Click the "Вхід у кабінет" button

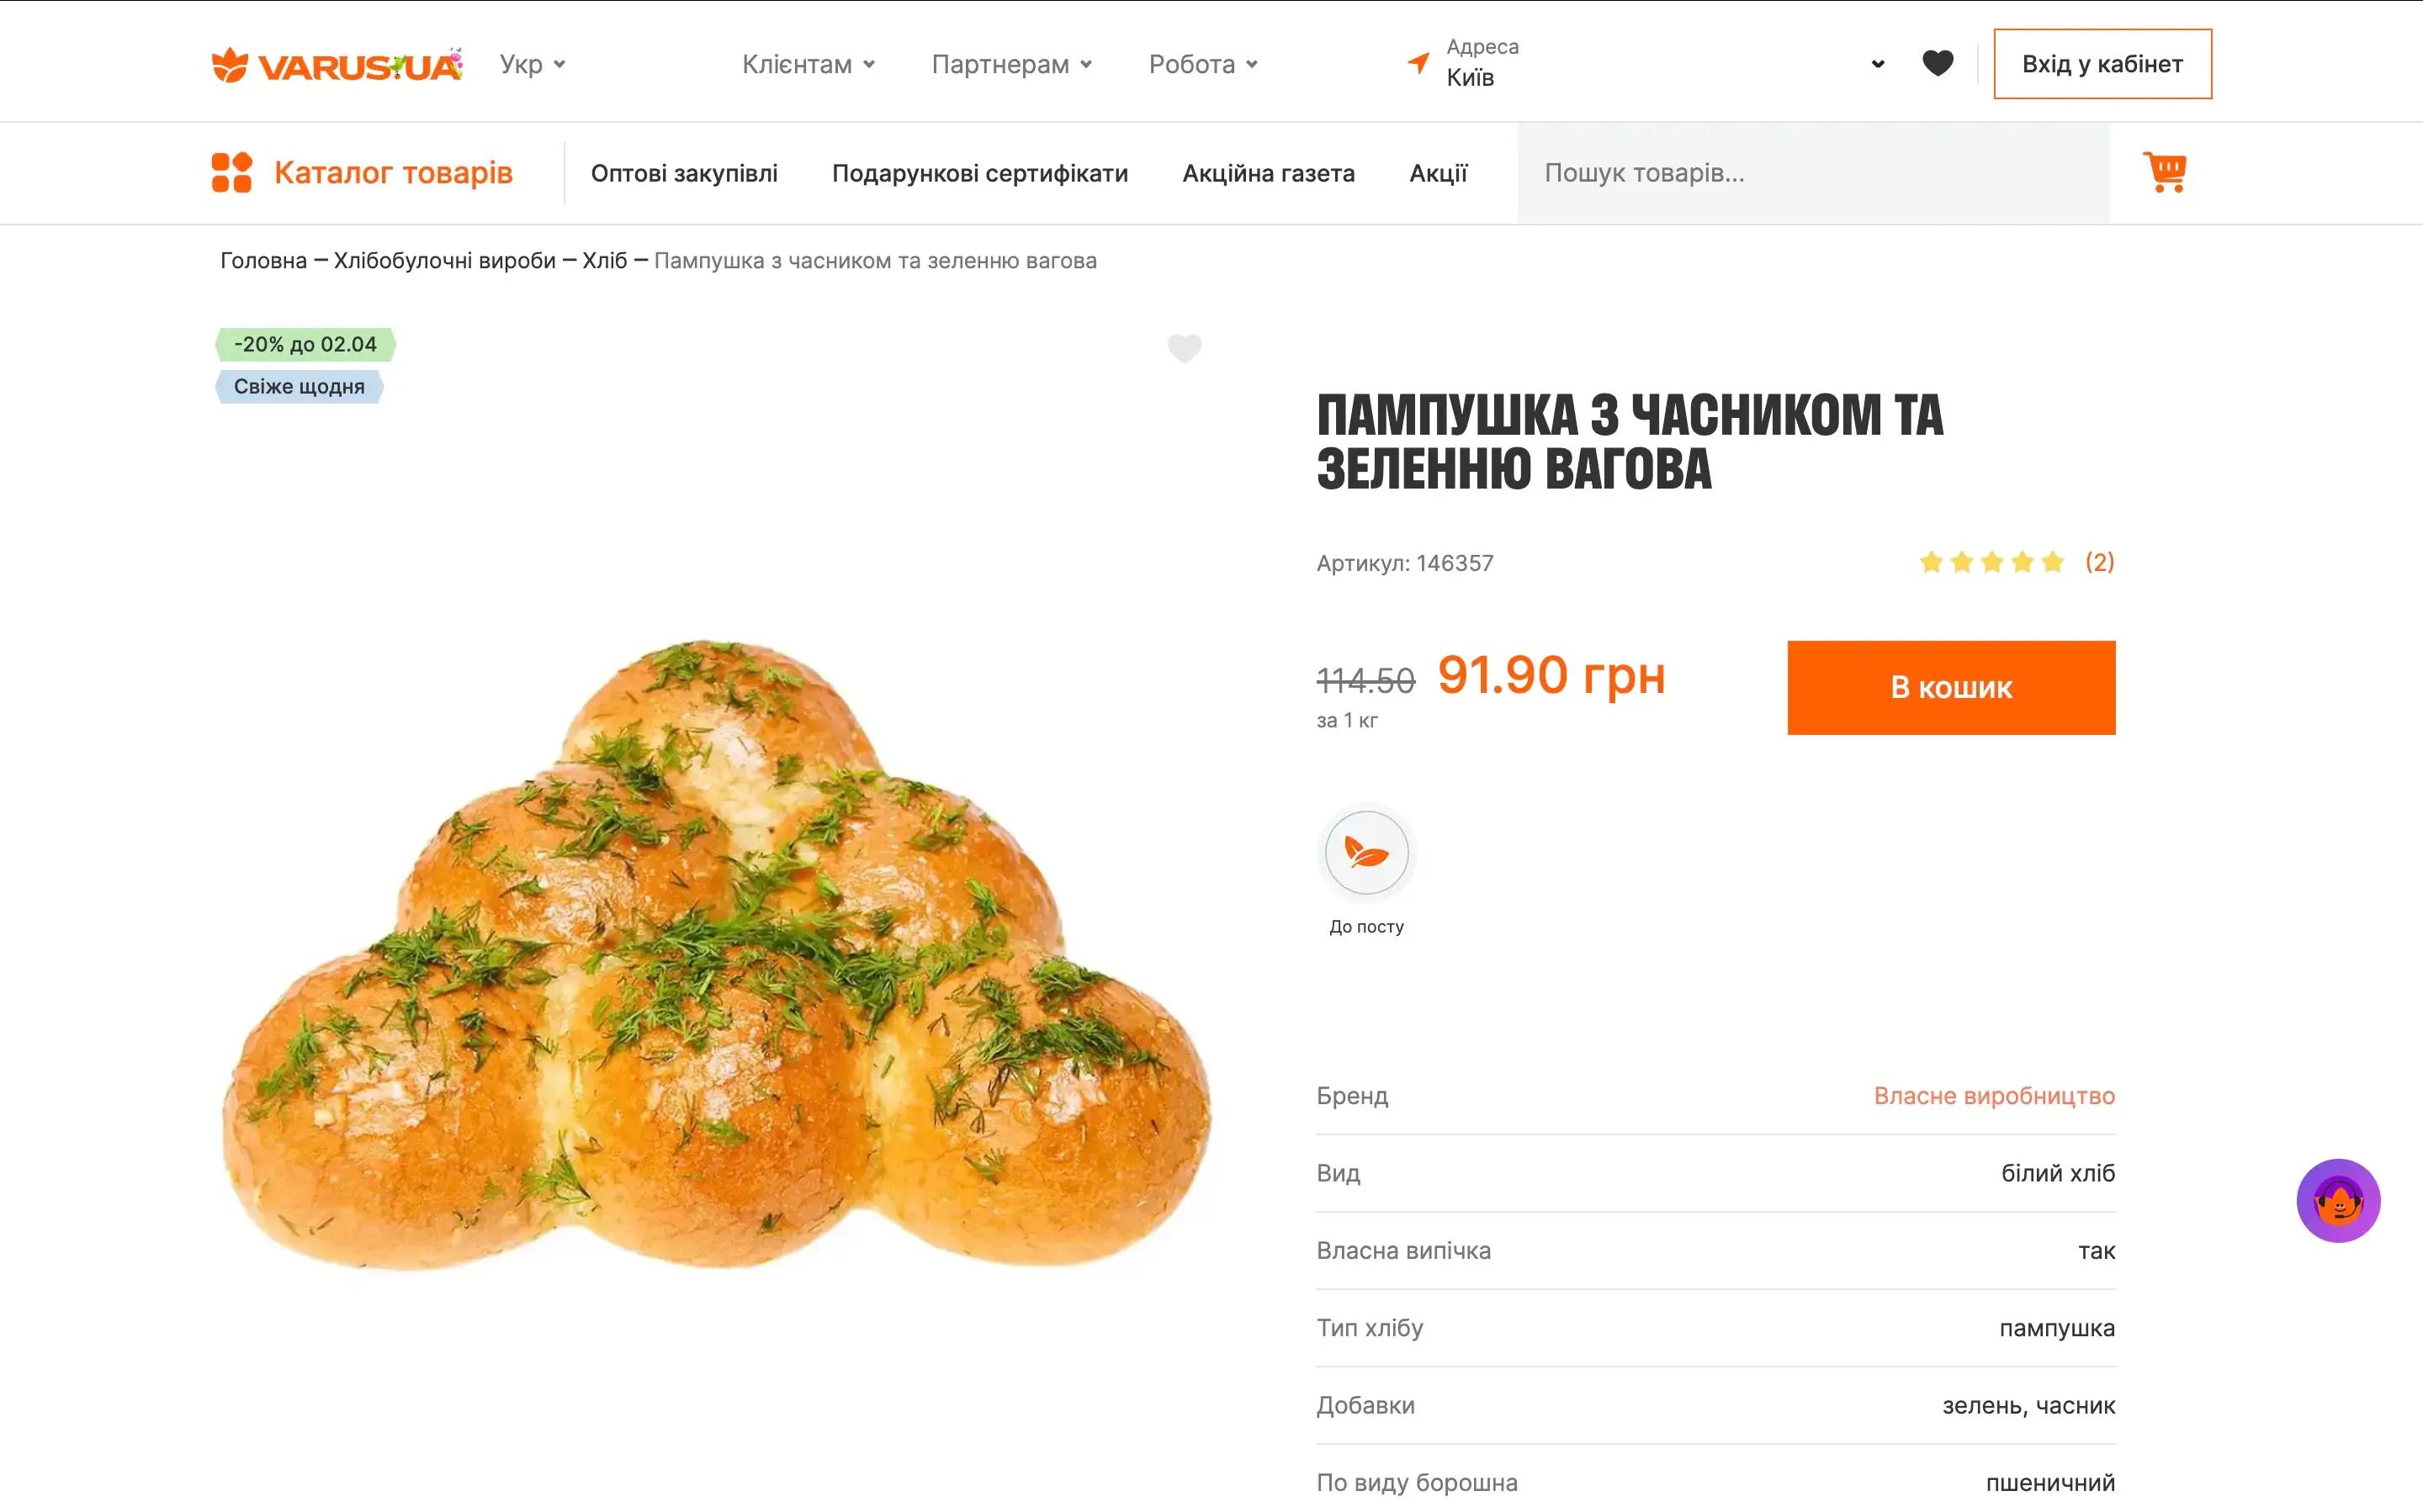tap(2102, 64)
